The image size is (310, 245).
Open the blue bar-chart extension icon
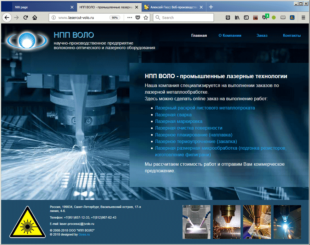coord(292,18)
